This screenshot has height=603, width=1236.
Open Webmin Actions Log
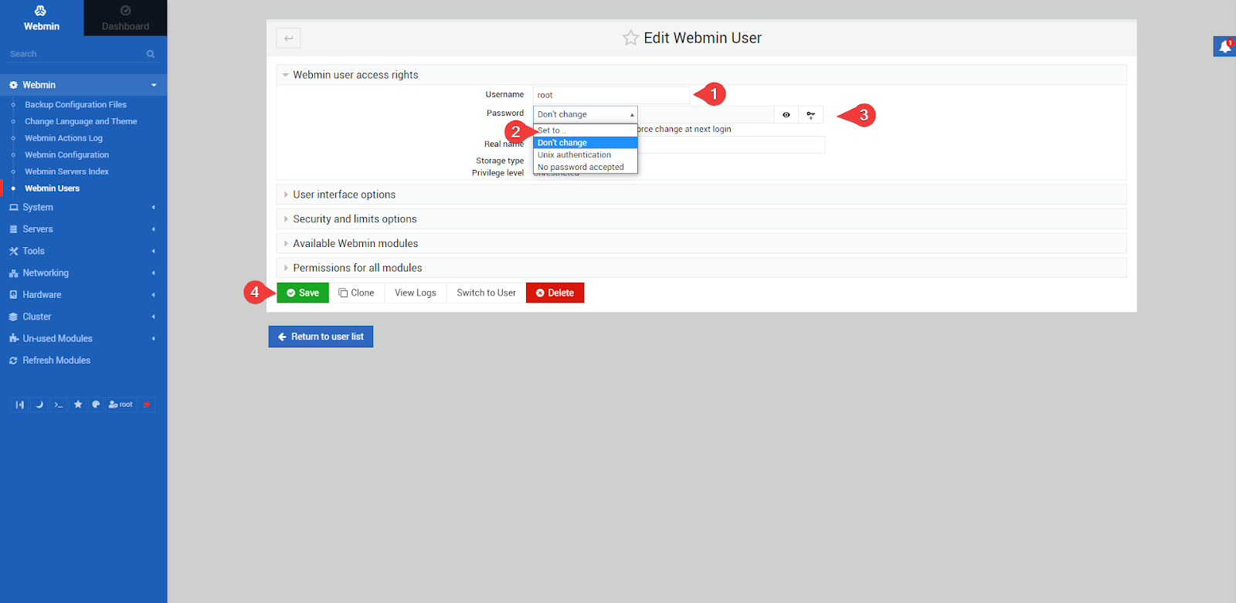[x=63, y=138]
